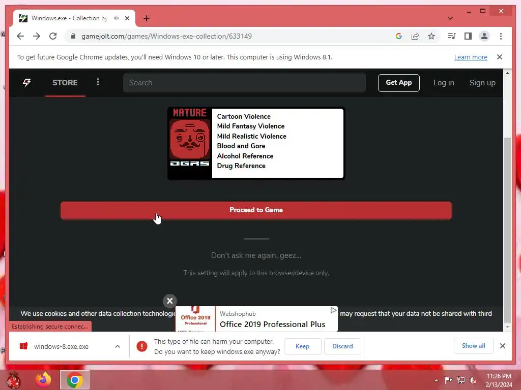Open the Chrome profile avatar
This screenshot has width=521, height=390.
click(x=484, y=36)
